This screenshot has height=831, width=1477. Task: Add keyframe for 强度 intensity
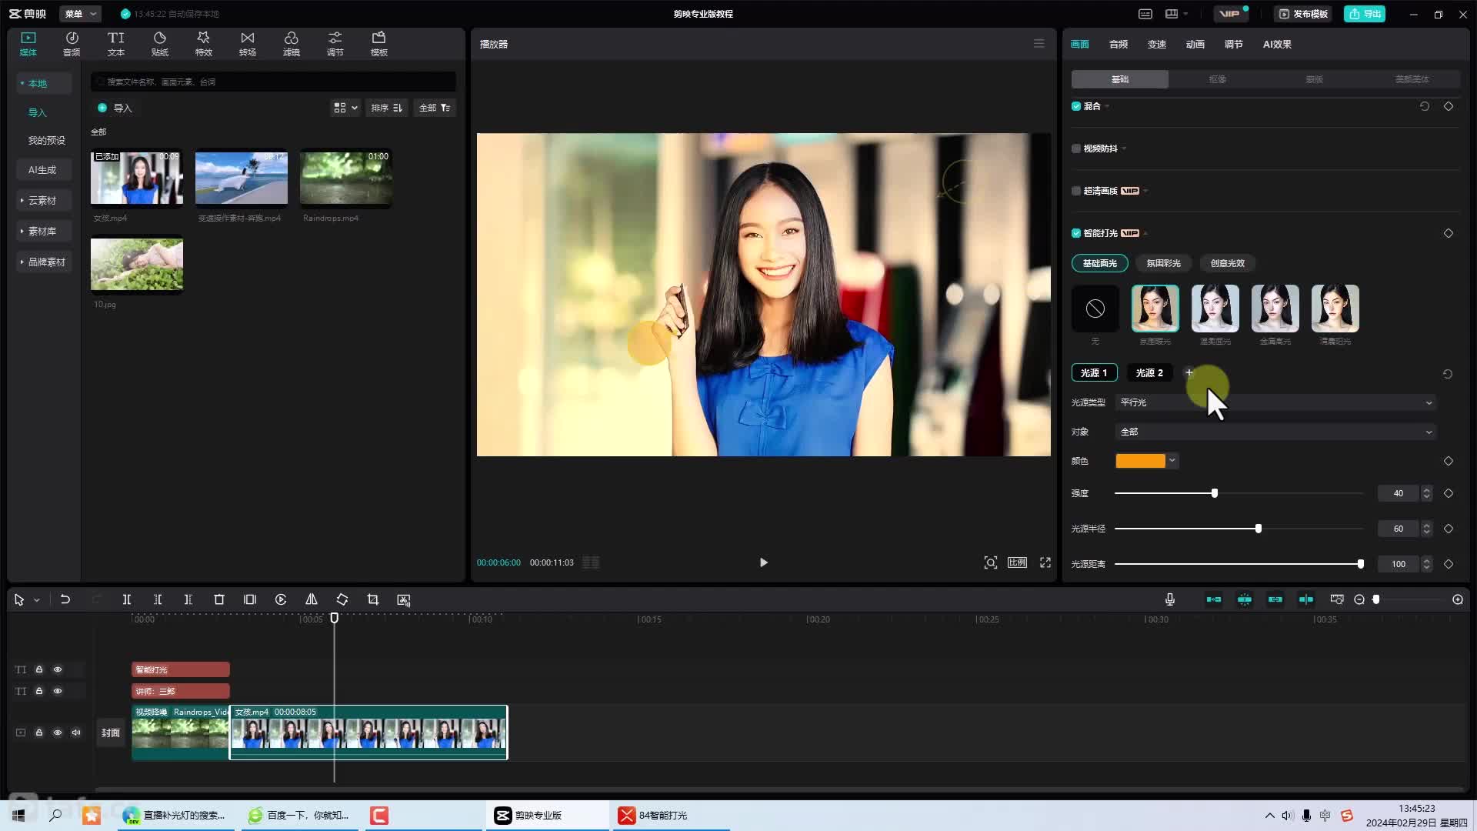(x=1449, y=493)
